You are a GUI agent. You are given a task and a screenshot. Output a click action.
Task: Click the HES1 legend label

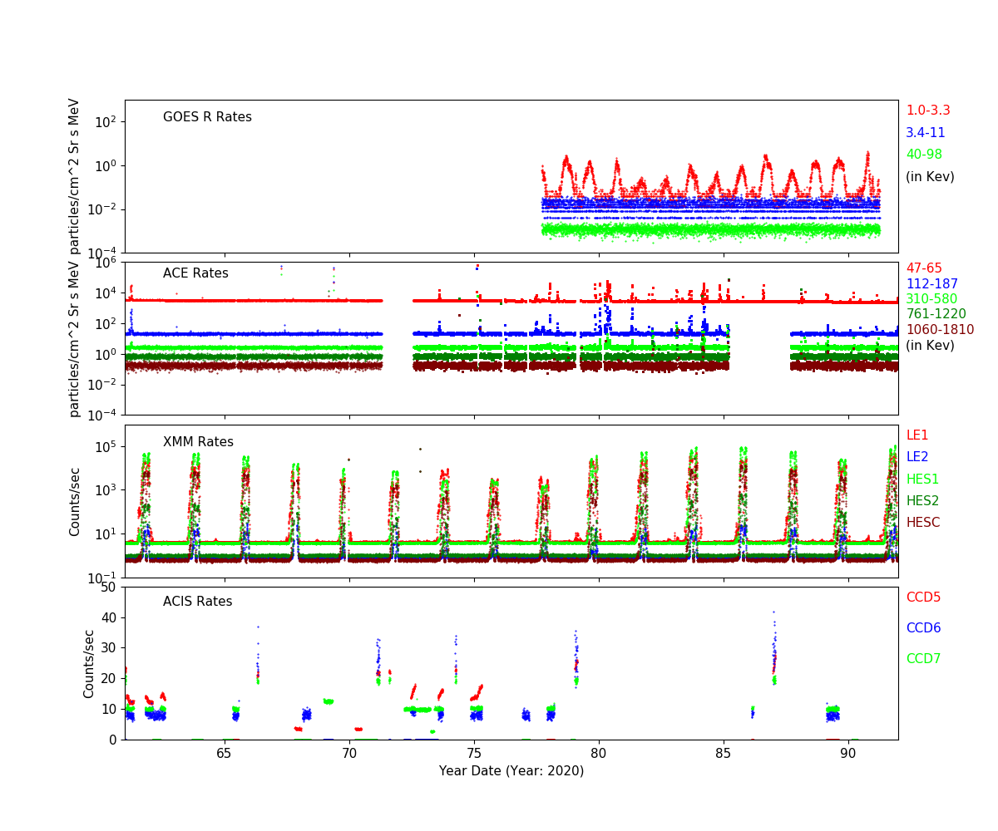tap(922, 479)
